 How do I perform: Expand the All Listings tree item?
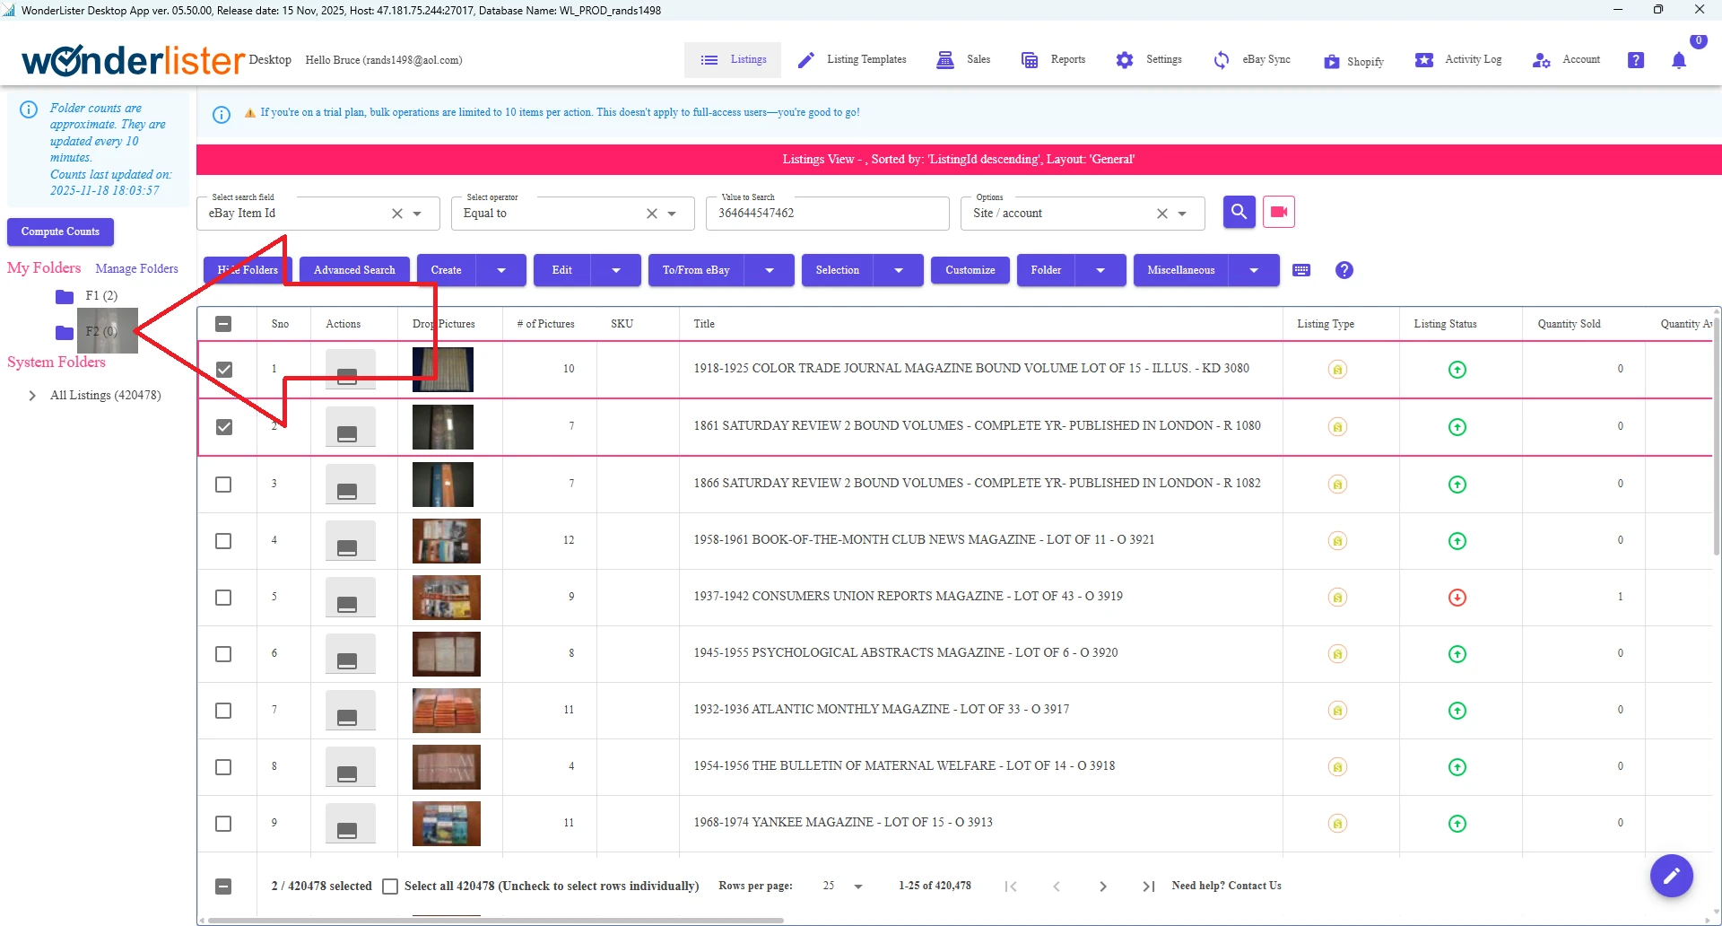point(32,395)
